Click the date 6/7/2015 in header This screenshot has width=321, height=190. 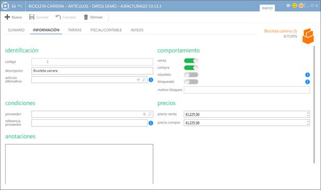coord(290,36)
